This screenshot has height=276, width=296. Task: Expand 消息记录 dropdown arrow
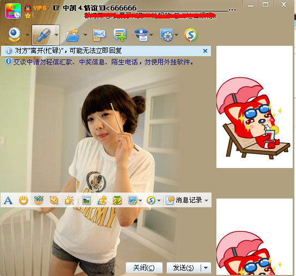click(x=207, y=200)
